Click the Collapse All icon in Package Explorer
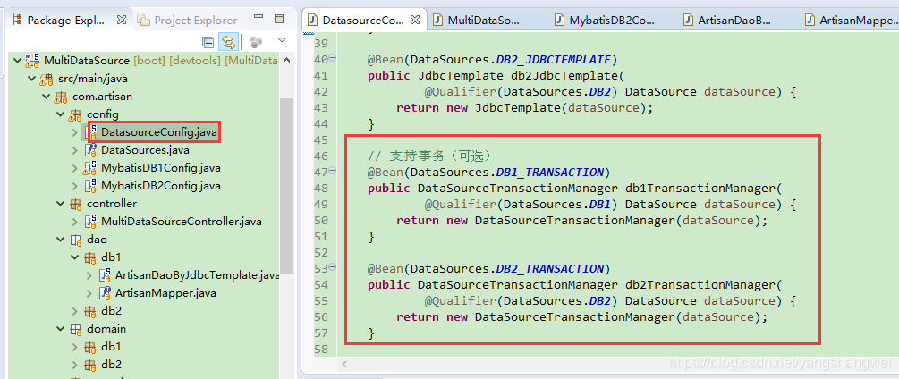899x379 pixels. pos(208,41)
